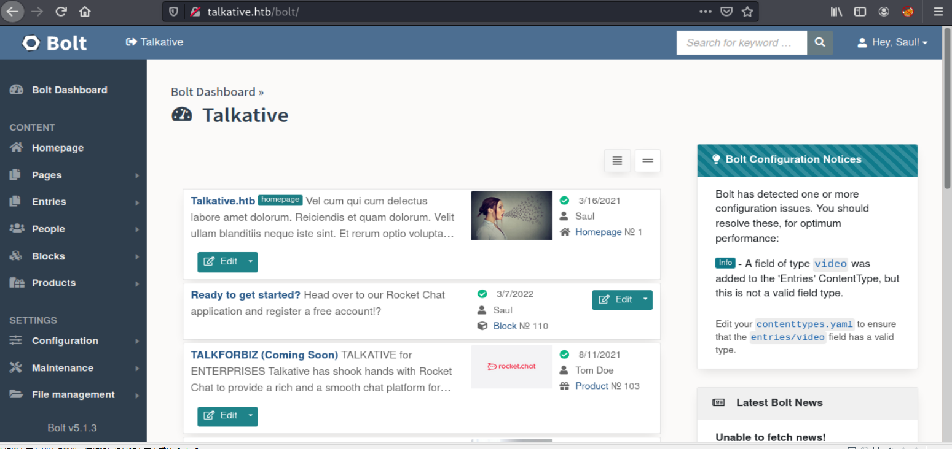The height and width of the screenshot is (449, 952).
Task: Click the Entries icon in sidebar
Action: pos(15,201)
